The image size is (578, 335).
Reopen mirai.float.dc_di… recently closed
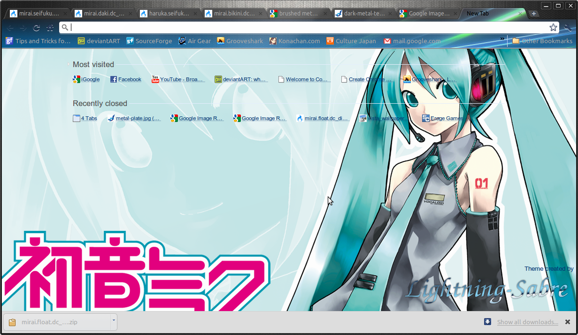coord(323,118)
